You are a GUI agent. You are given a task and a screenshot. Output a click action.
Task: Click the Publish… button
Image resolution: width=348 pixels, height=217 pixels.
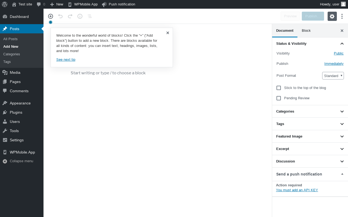[x=313, y=16]
